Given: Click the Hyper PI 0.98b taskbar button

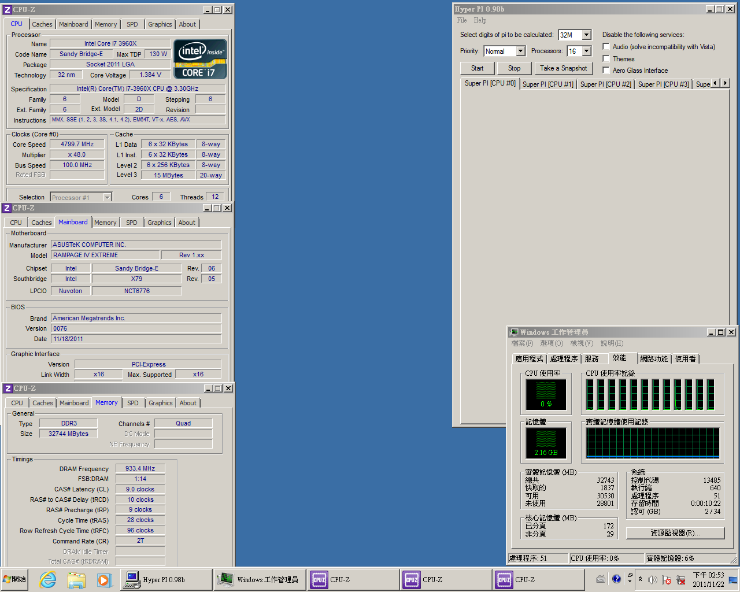Looking at the screenshot, I should (x=166, y=579).
